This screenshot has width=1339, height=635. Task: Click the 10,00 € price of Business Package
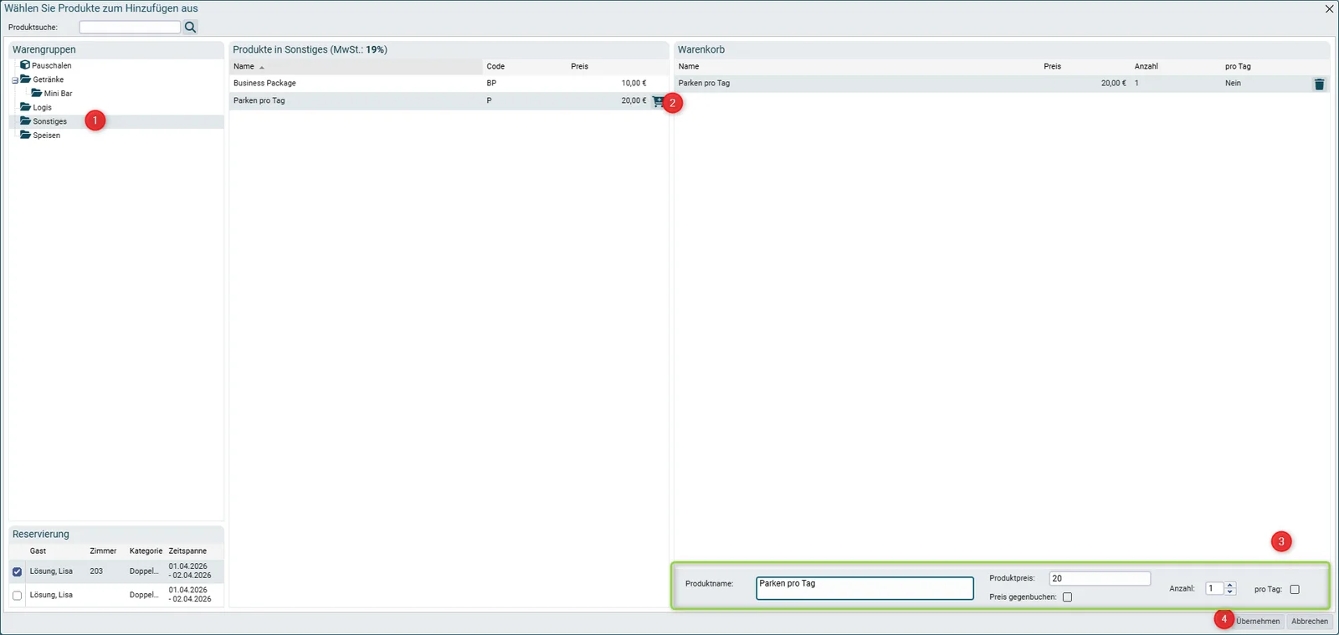point(634,83)
